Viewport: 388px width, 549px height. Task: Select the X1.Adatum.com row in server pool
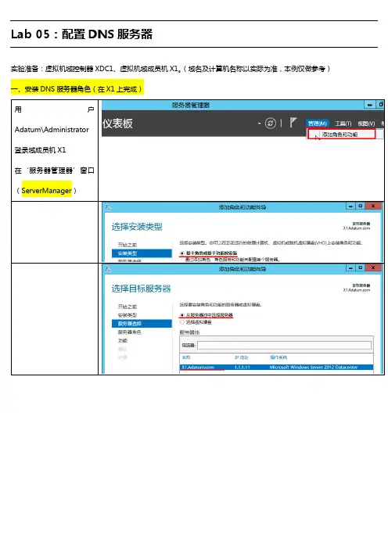click(x=276, y=368)
